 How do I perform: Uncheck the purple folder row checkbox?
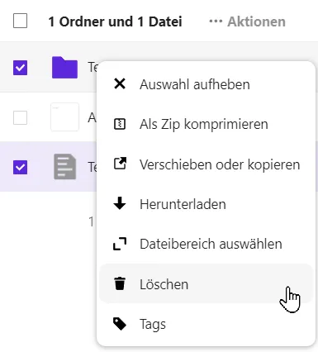point(20,68)
